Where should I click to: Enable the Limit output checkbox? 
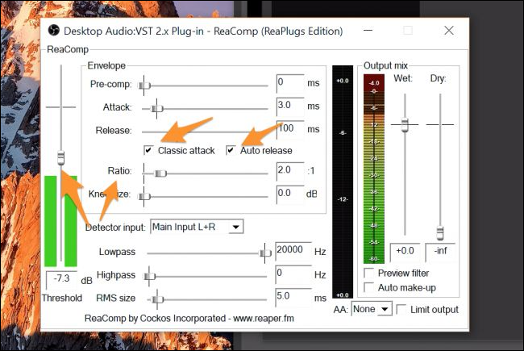[401, 309]
